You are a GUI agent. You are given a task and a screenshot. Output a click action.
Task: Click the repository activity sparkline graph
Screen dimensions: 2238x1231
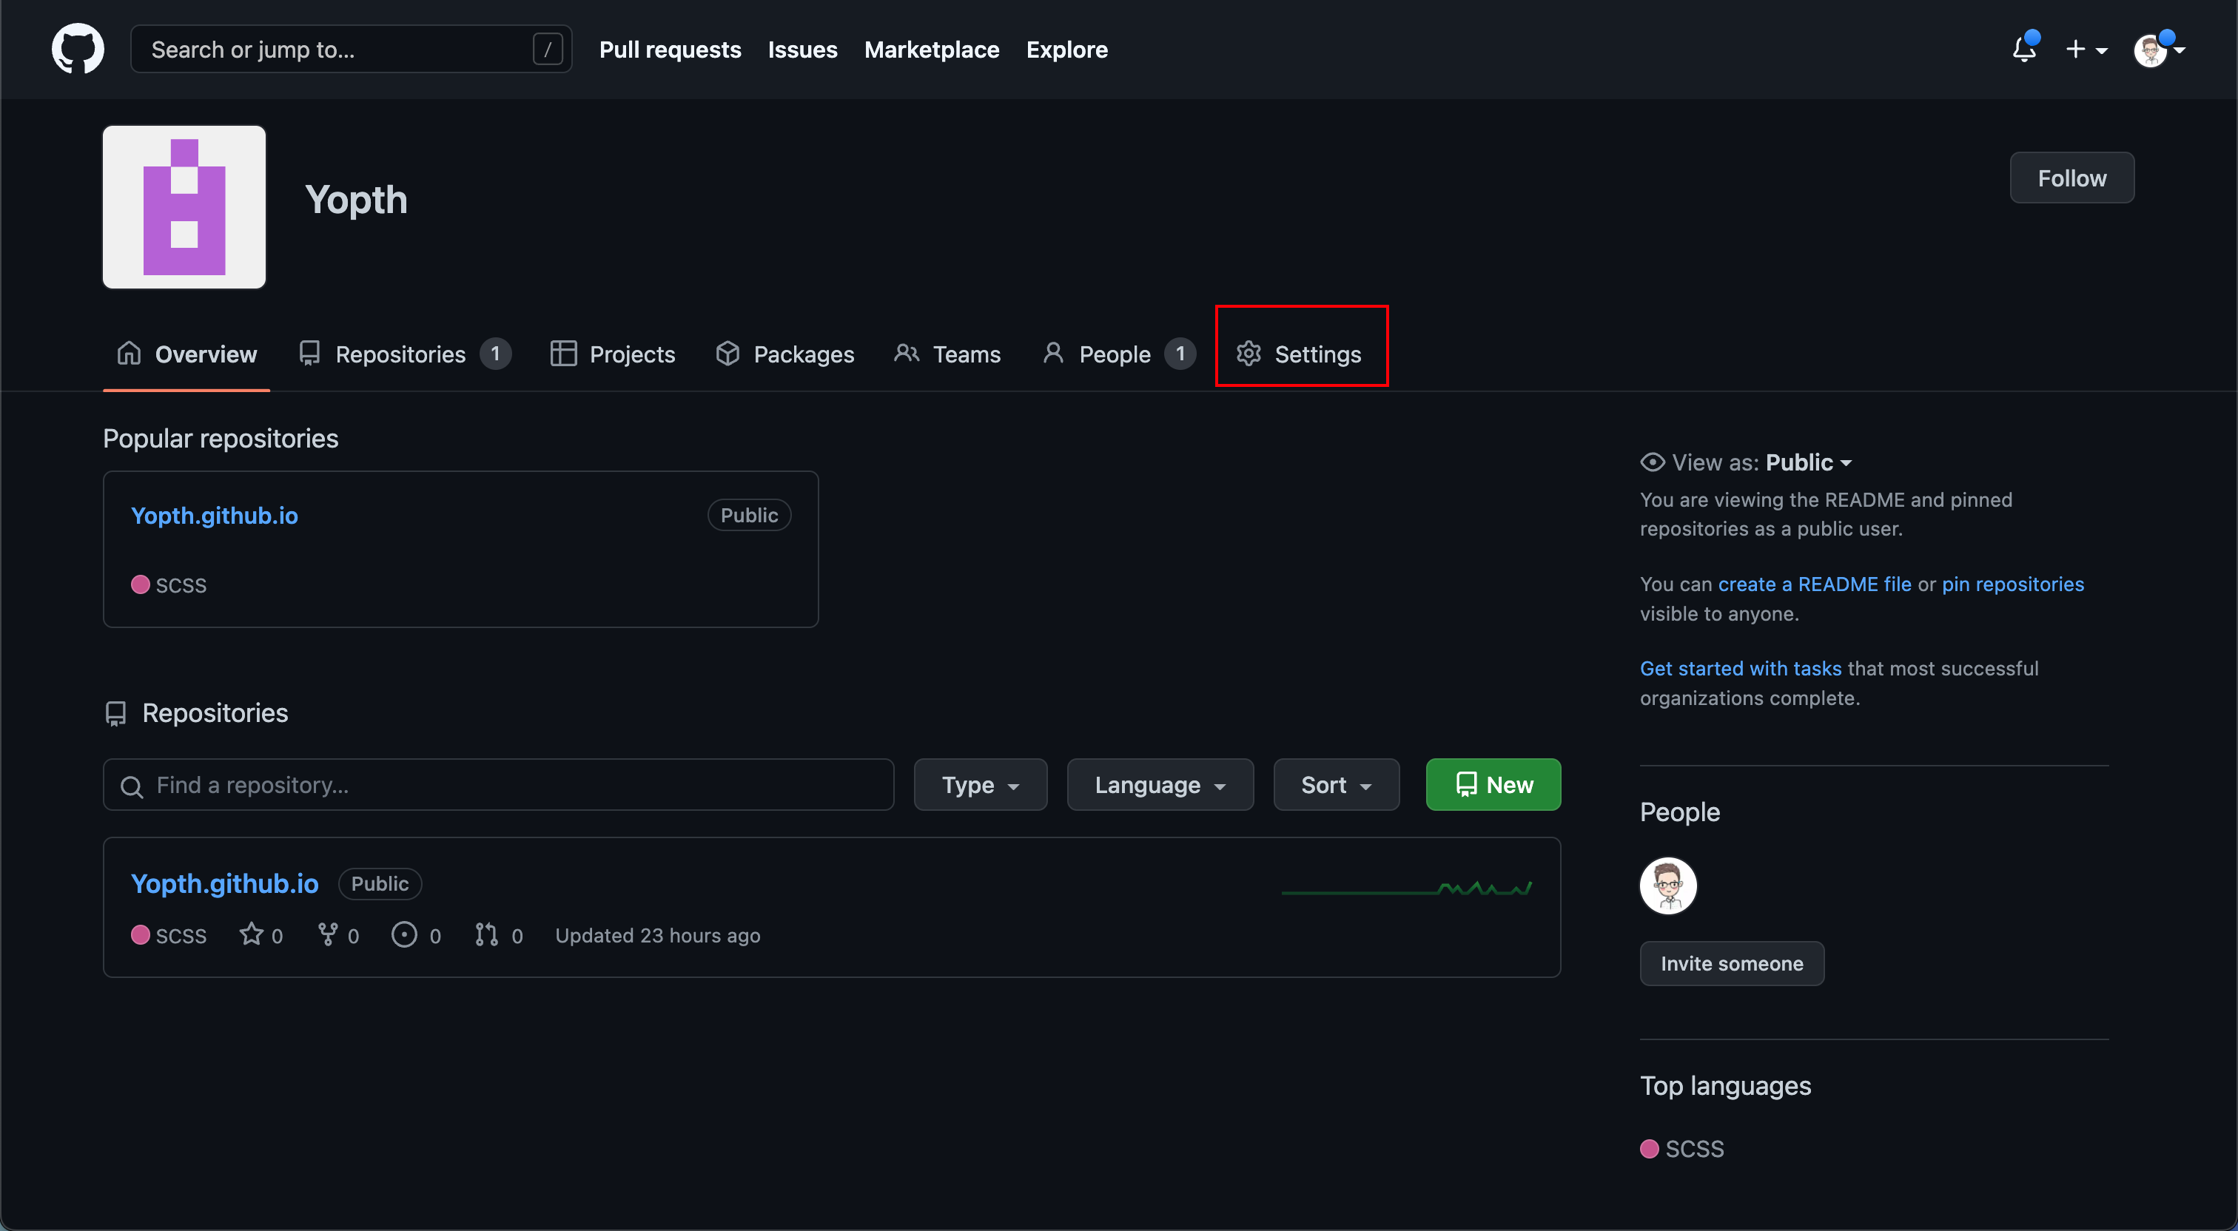pos(1407,888)
